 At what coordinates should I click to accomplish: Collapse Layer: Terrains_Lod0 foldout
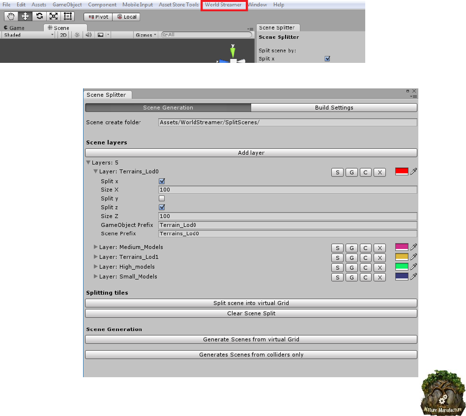coord(95,171)
